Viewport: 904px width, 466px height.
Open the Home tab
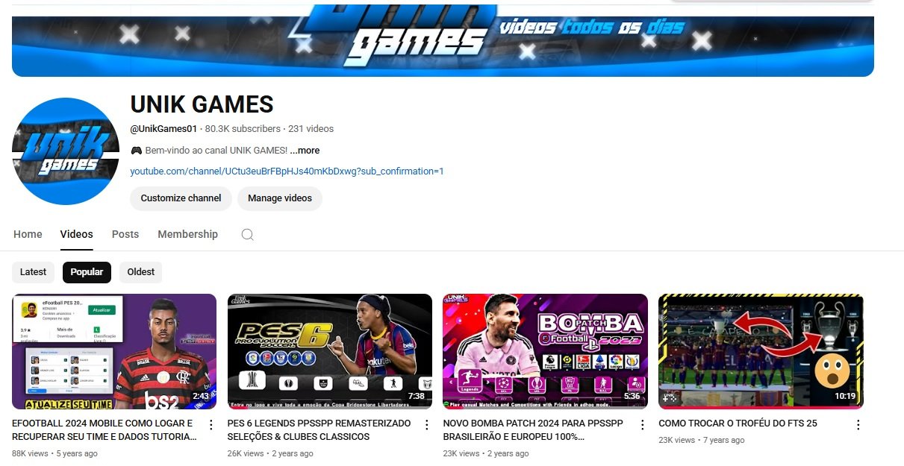[28, 234]
